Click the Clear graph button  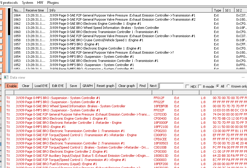127,86
